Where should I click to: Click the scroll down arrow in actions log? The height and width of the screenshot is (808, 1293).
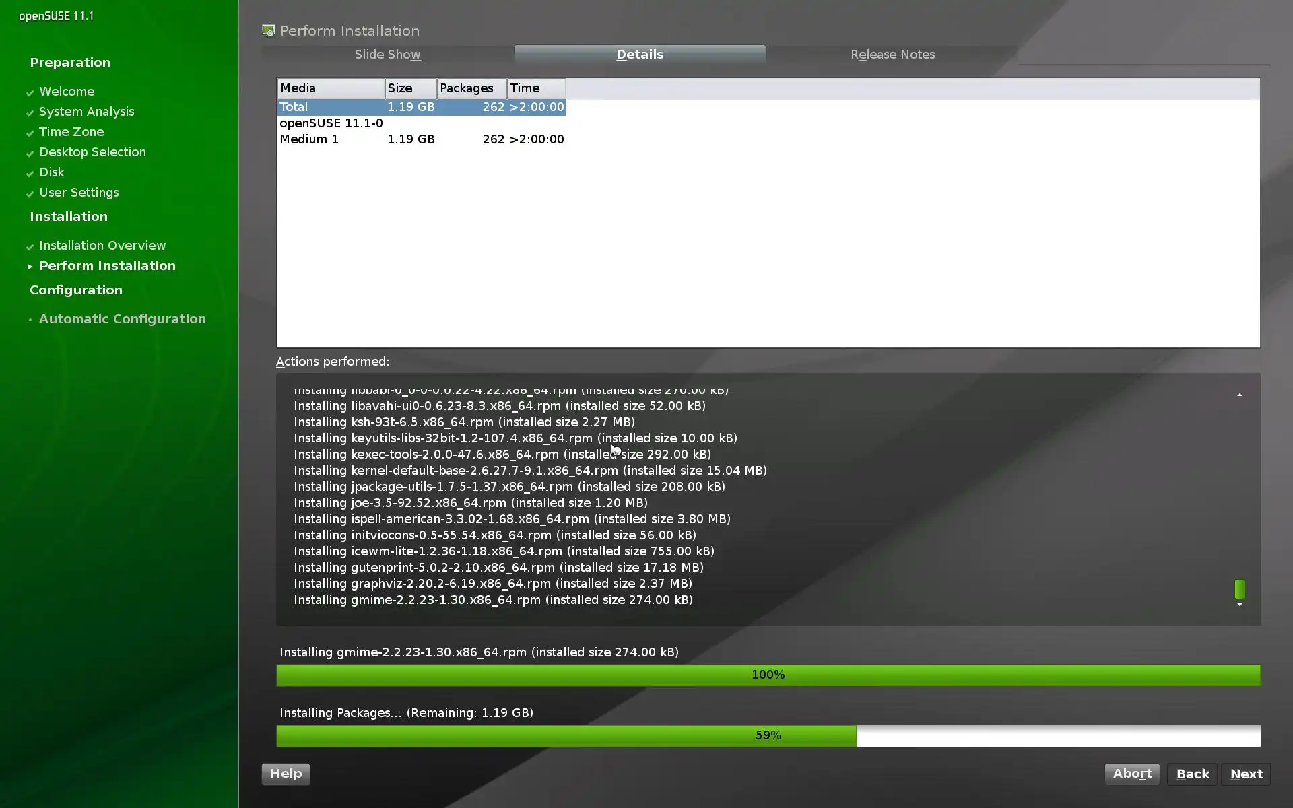[x=1239, y=605]
